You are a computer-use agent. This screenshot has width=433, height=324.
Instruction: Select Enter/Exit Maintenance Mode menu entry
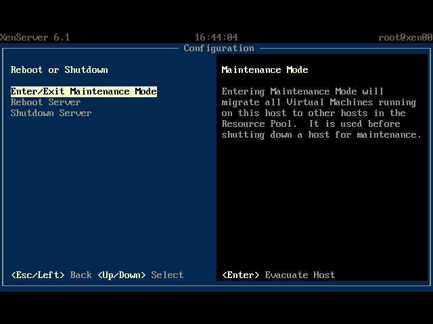[x=84, y=92]
